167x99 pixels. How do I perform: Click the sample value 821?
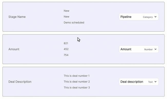coord(66,43)
